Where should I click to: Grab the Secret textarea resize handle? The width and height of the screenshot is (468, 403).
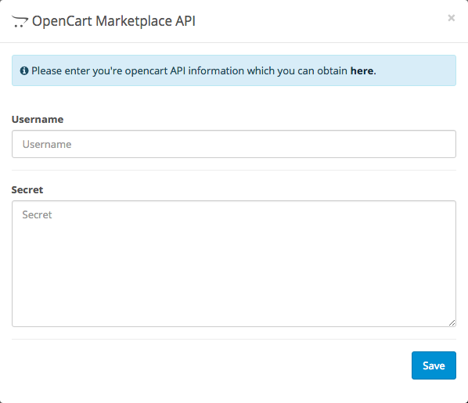[x=452, y=322]
